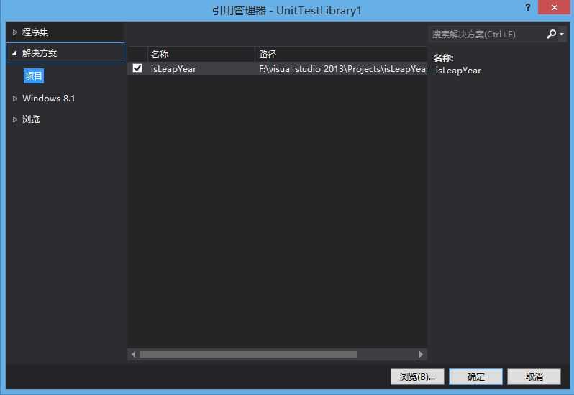Click the horizontal scrollbar left arrow
The height and width of the screenshot is (395, 574).
tap(134, 355)
